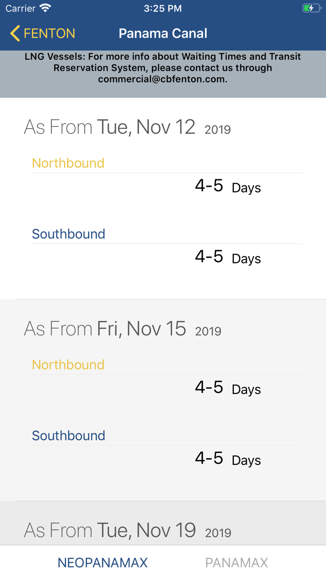
Task: Tap Southbound 4-5 Days value for Nov 15
Action: pos(228,459)
